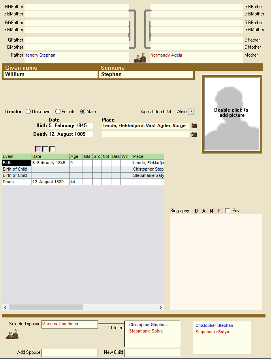
Task: Click the parents couple icon beside Father
Action: (x=140, y=58)
